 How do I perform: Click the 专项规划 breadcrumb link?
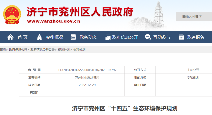(x=79, y=50)
